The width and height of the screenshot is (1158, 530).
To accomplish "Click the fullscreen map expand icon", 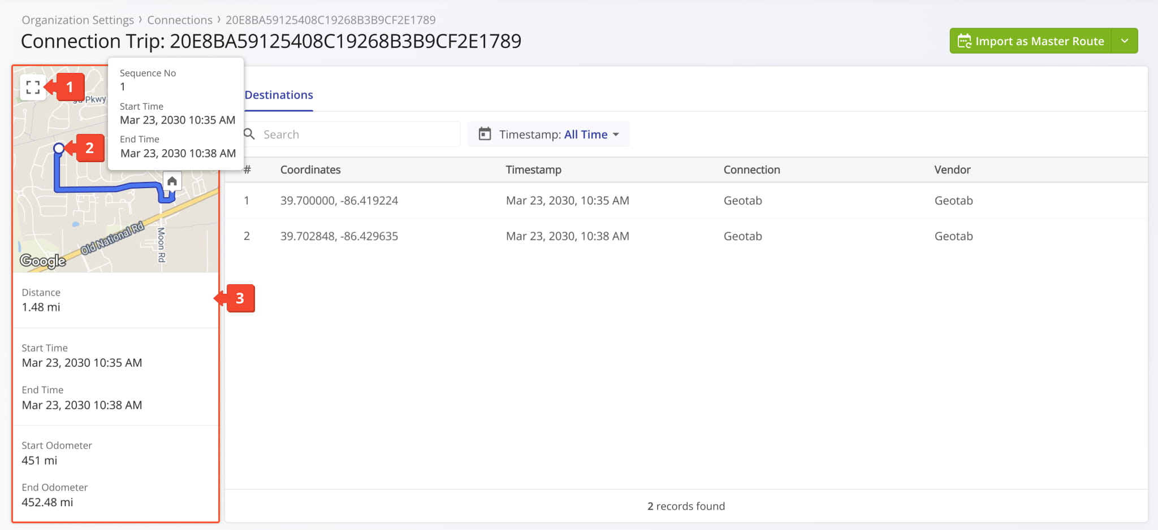I will [x=33, y=87].
